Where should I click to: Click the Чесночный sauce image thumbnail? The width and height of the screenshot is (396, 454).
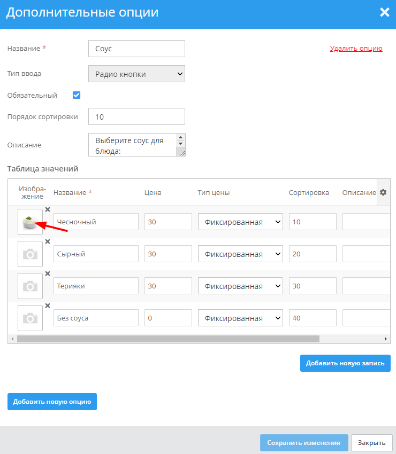pos(30,222)
